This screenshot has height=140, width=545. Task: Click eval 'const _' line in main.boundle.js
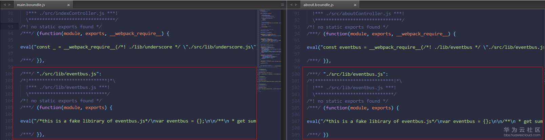pyautogui.click(x=138, y=47)
